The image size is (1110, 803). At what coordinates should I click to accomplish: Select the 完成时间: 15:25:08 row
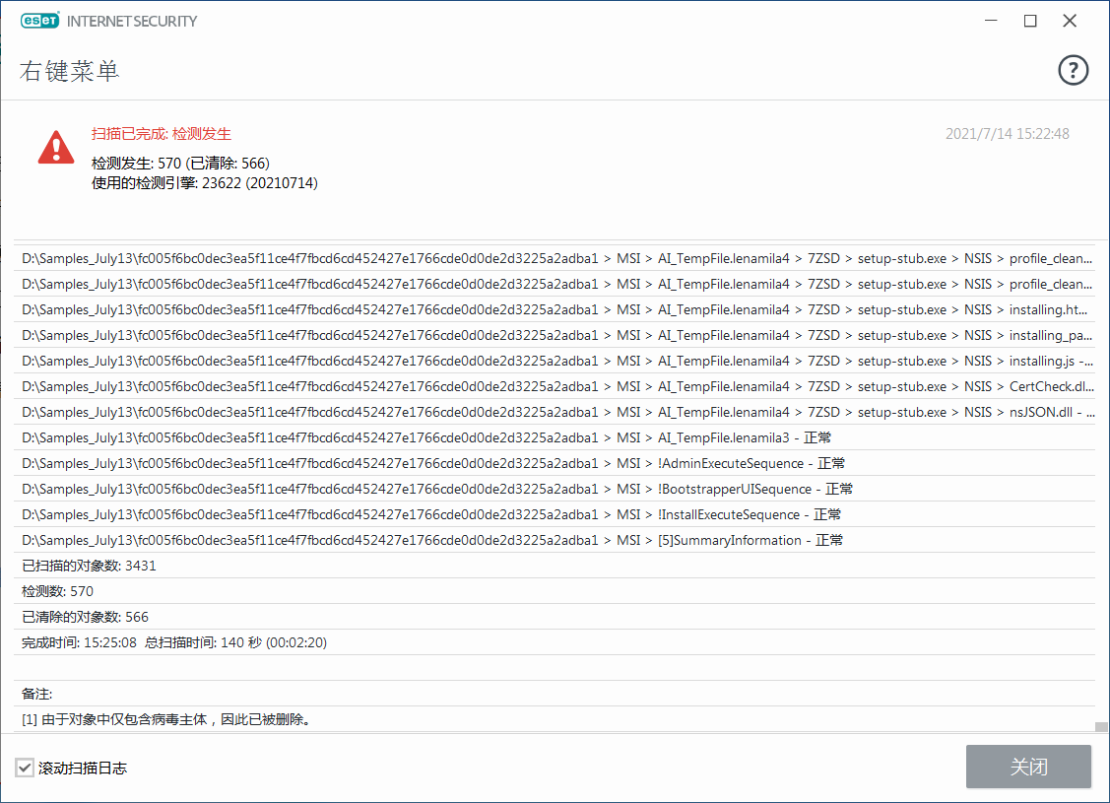coord(555,642)
